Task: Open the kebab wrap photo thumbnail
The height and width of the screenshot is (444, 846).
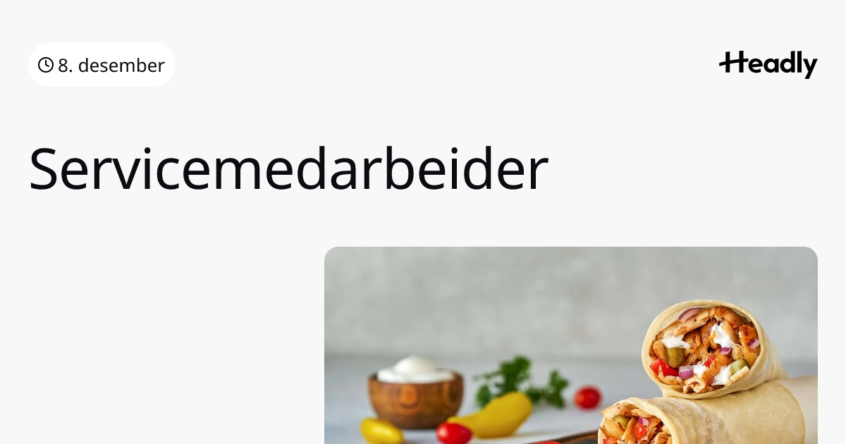Action: click(x=571, y=345)
